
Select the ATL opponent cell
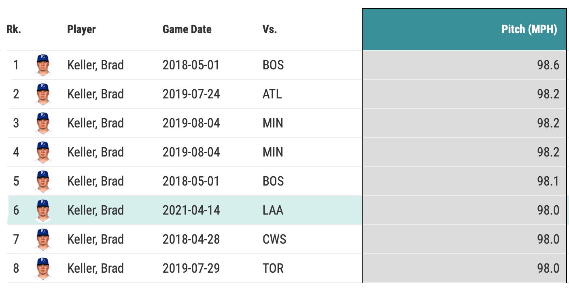pyautogui.click(x=272, y=94)
